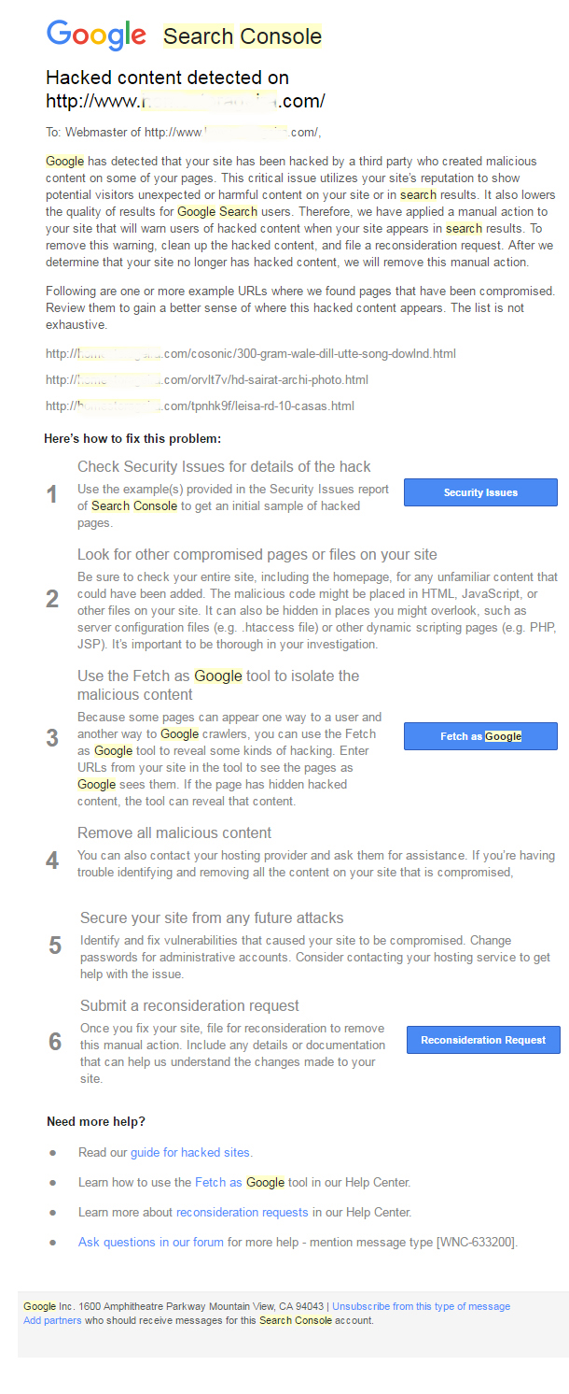Click heading Check Security Issues for details

click(224, 466)
